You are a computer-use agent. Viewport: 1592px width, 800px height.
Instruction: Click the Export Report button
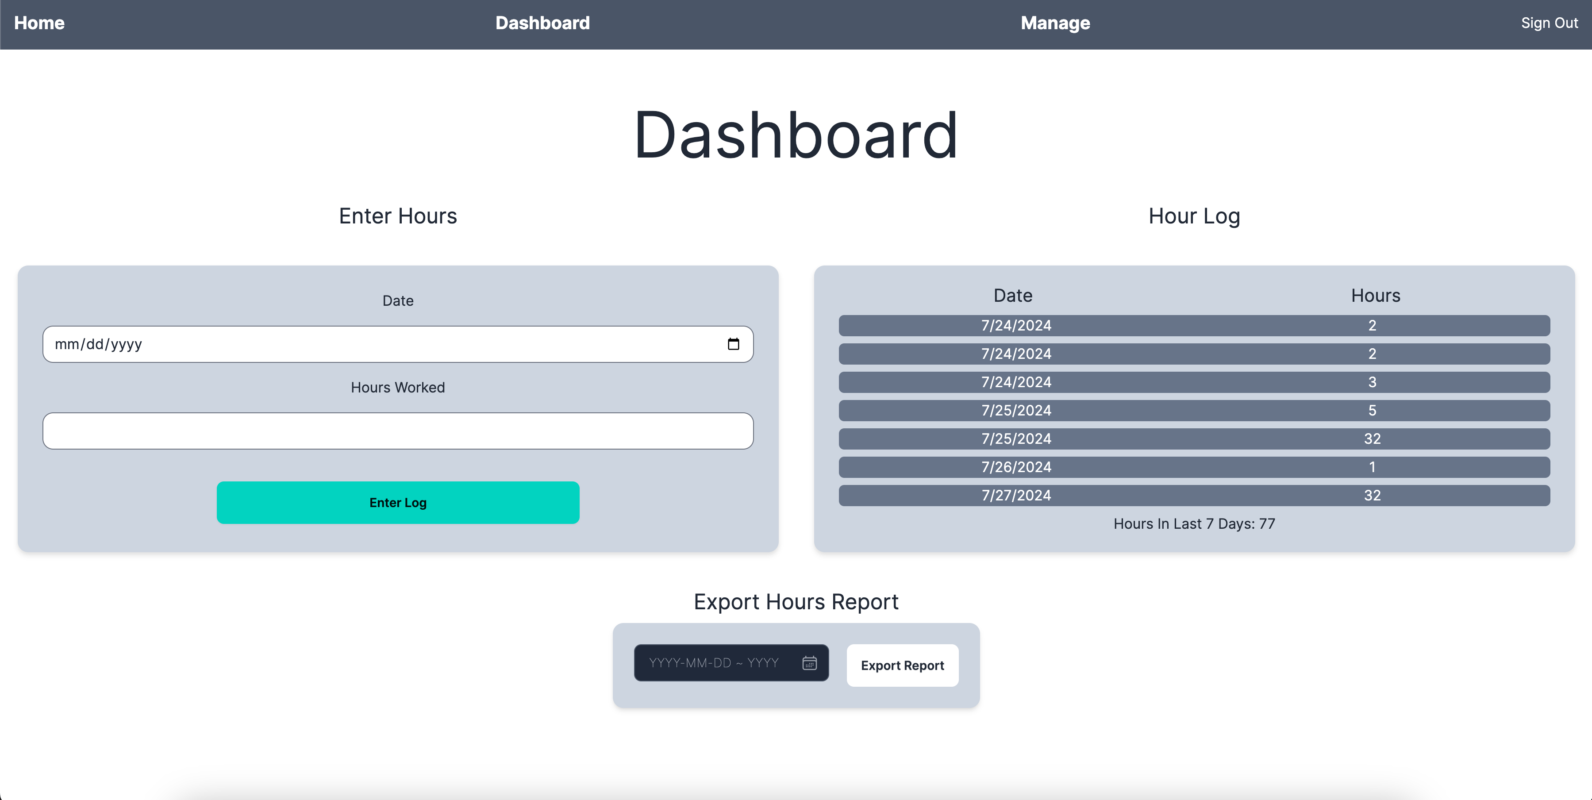click(x=902, y=665)
